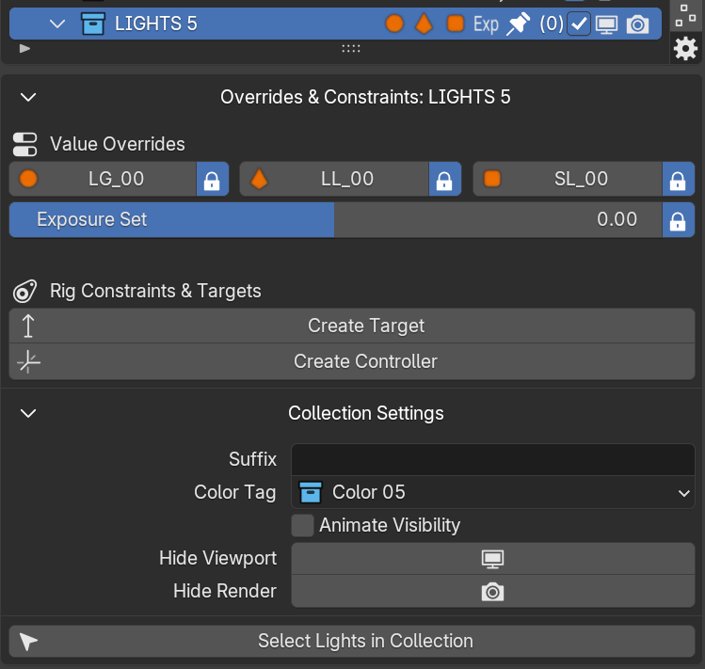705x669 pixels.
Task: Toggle the Hide Render button
Action: click(493, 592)
